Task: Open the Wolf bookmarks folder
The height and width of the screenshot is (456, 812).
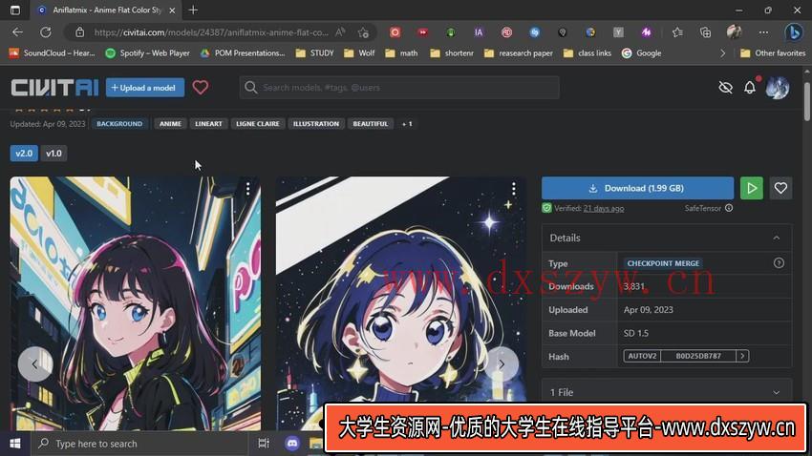Action: tap(359, 53)
